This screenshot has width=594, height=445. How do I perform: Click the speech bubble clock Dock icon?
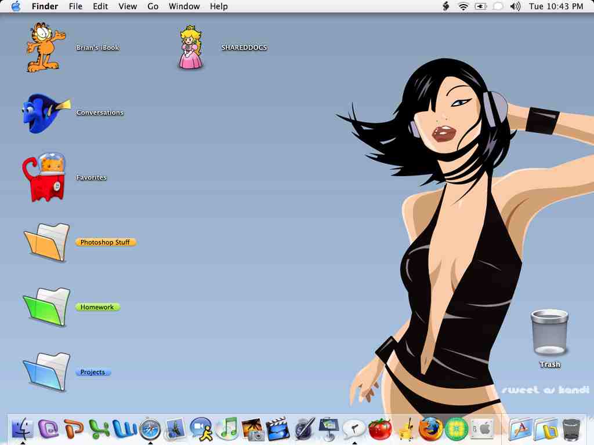coord(354,429)
